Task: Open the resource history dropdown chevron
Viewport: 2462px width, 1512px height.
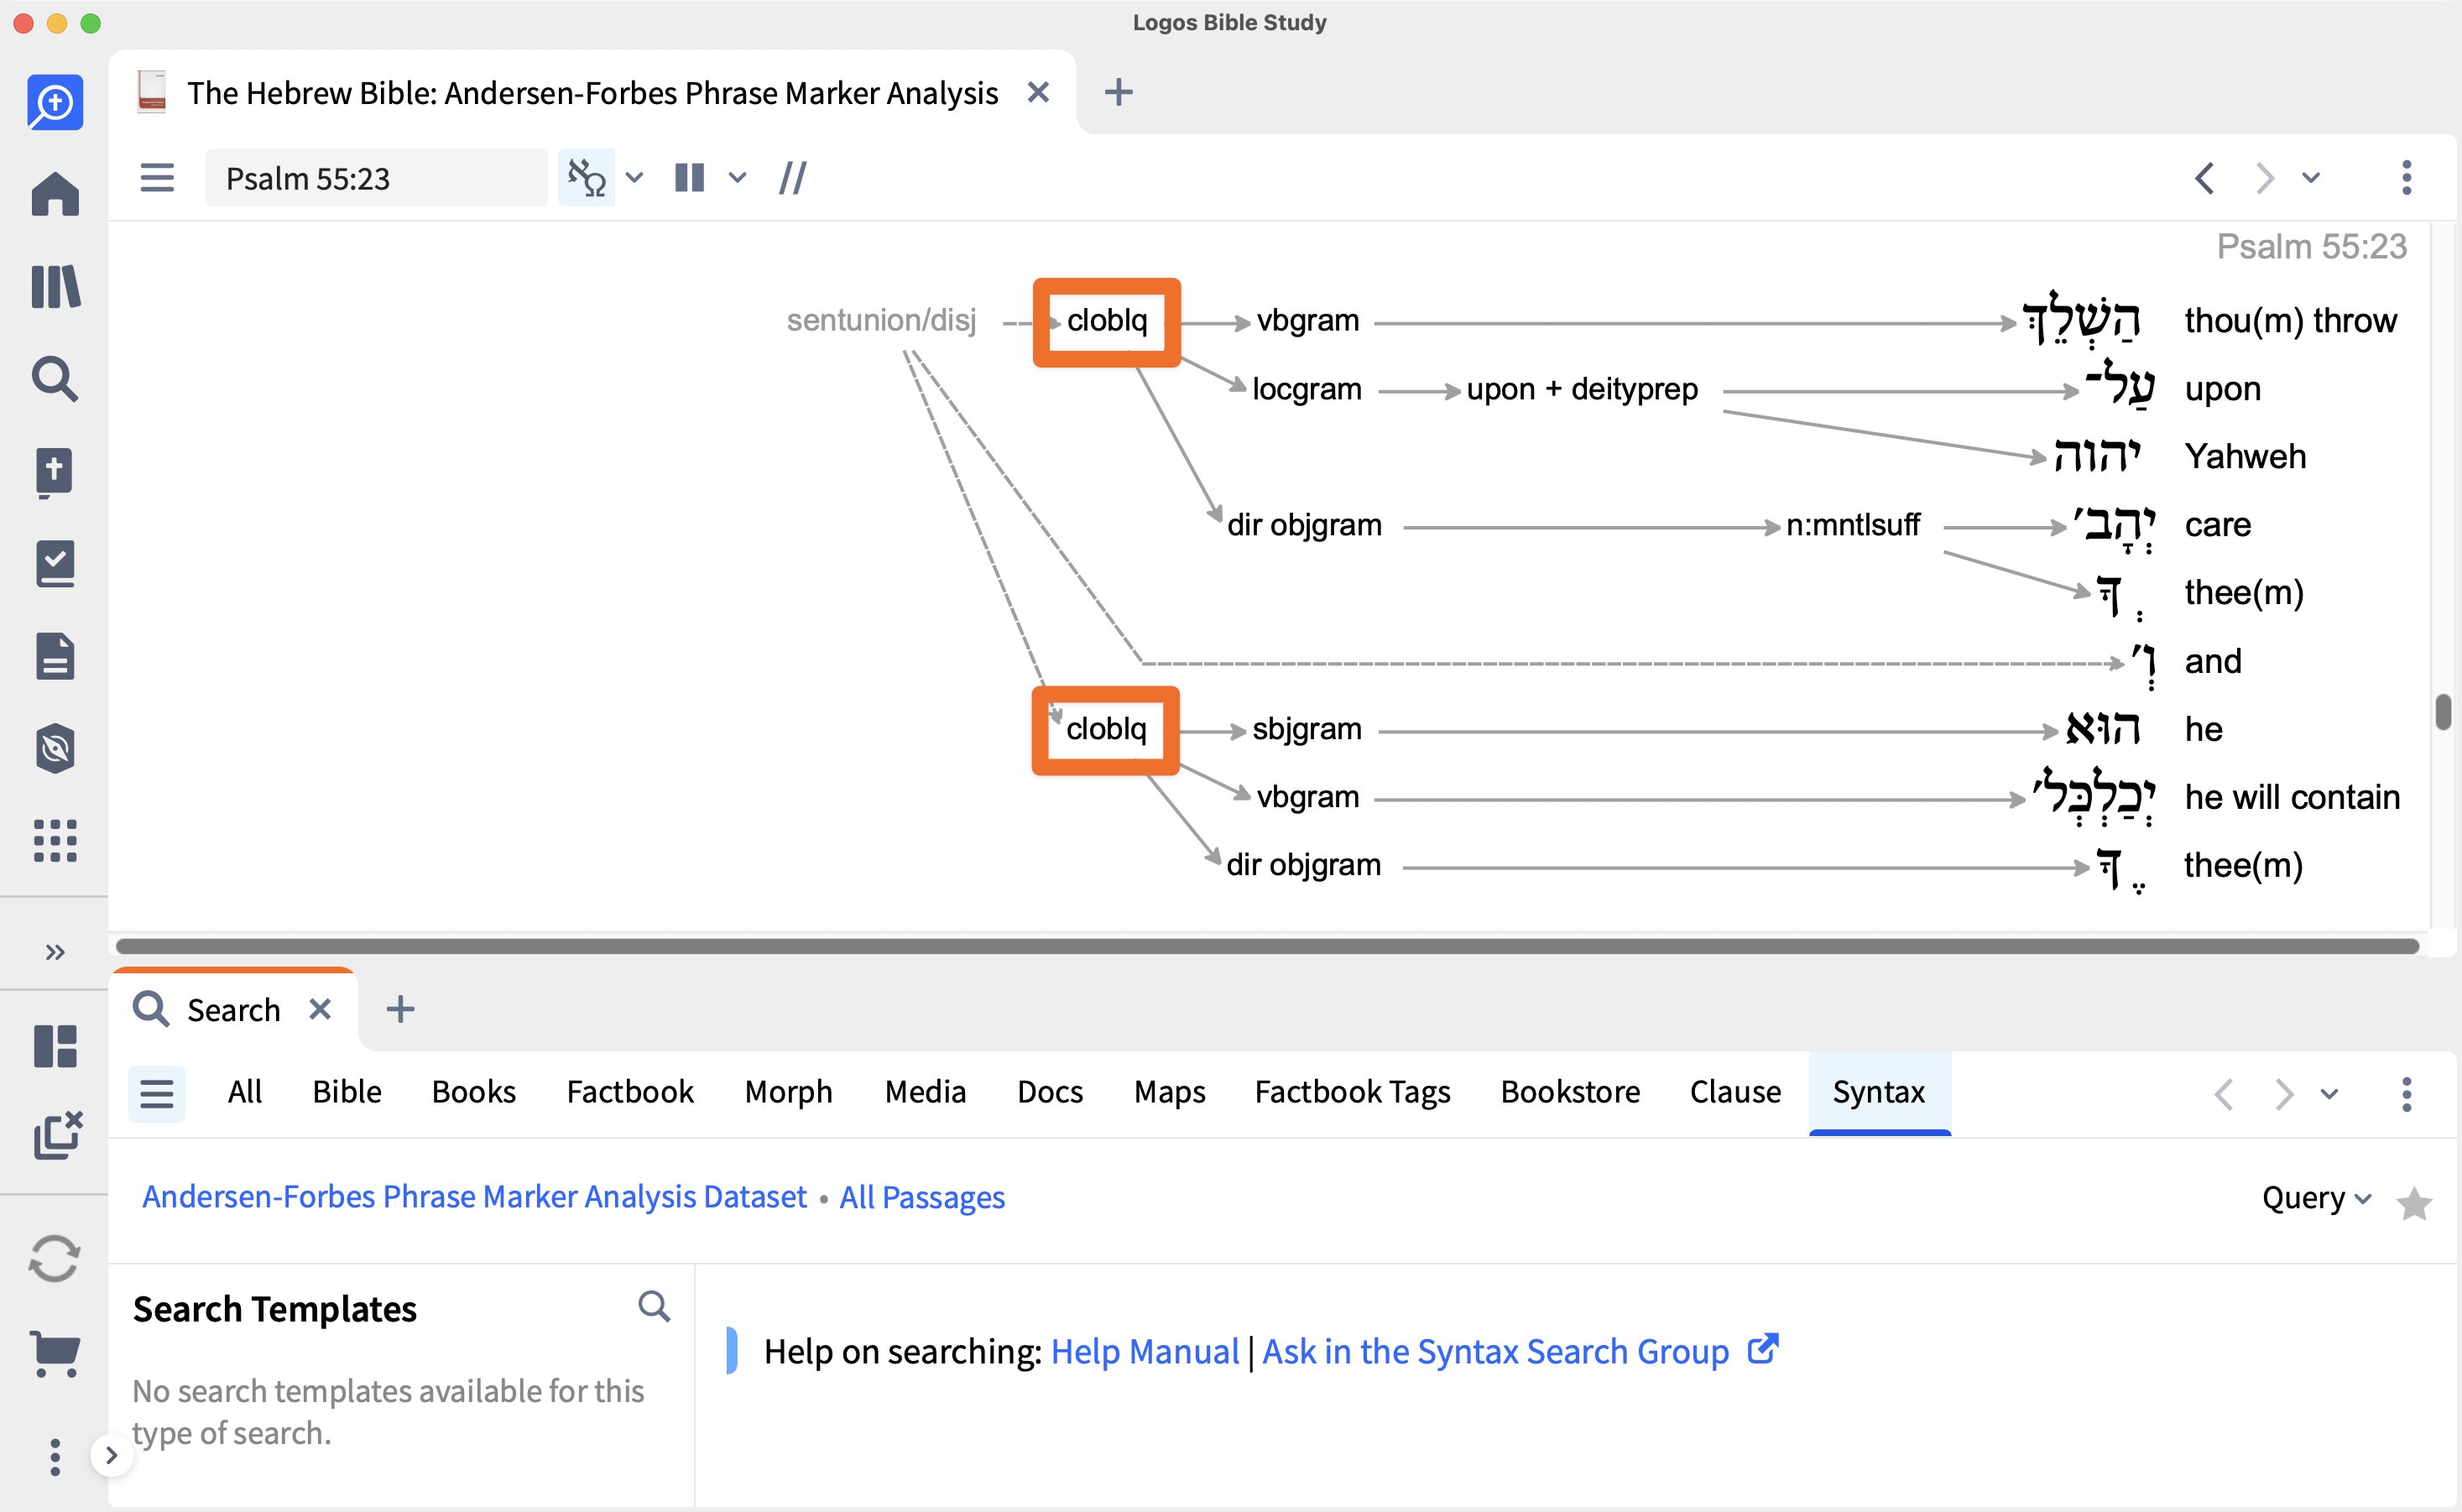Action: point(2310,178)
